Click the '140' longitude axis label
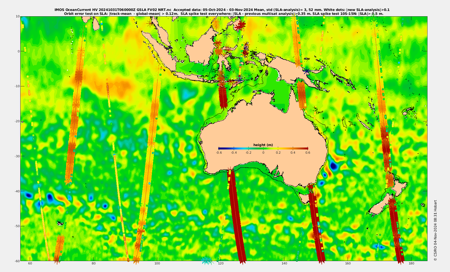This screenshot has height=272, width=450. [284, 263]
